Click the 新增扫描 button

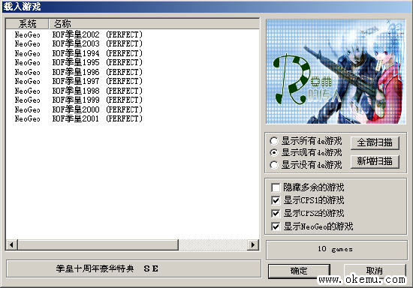click(x=375, y=161)
